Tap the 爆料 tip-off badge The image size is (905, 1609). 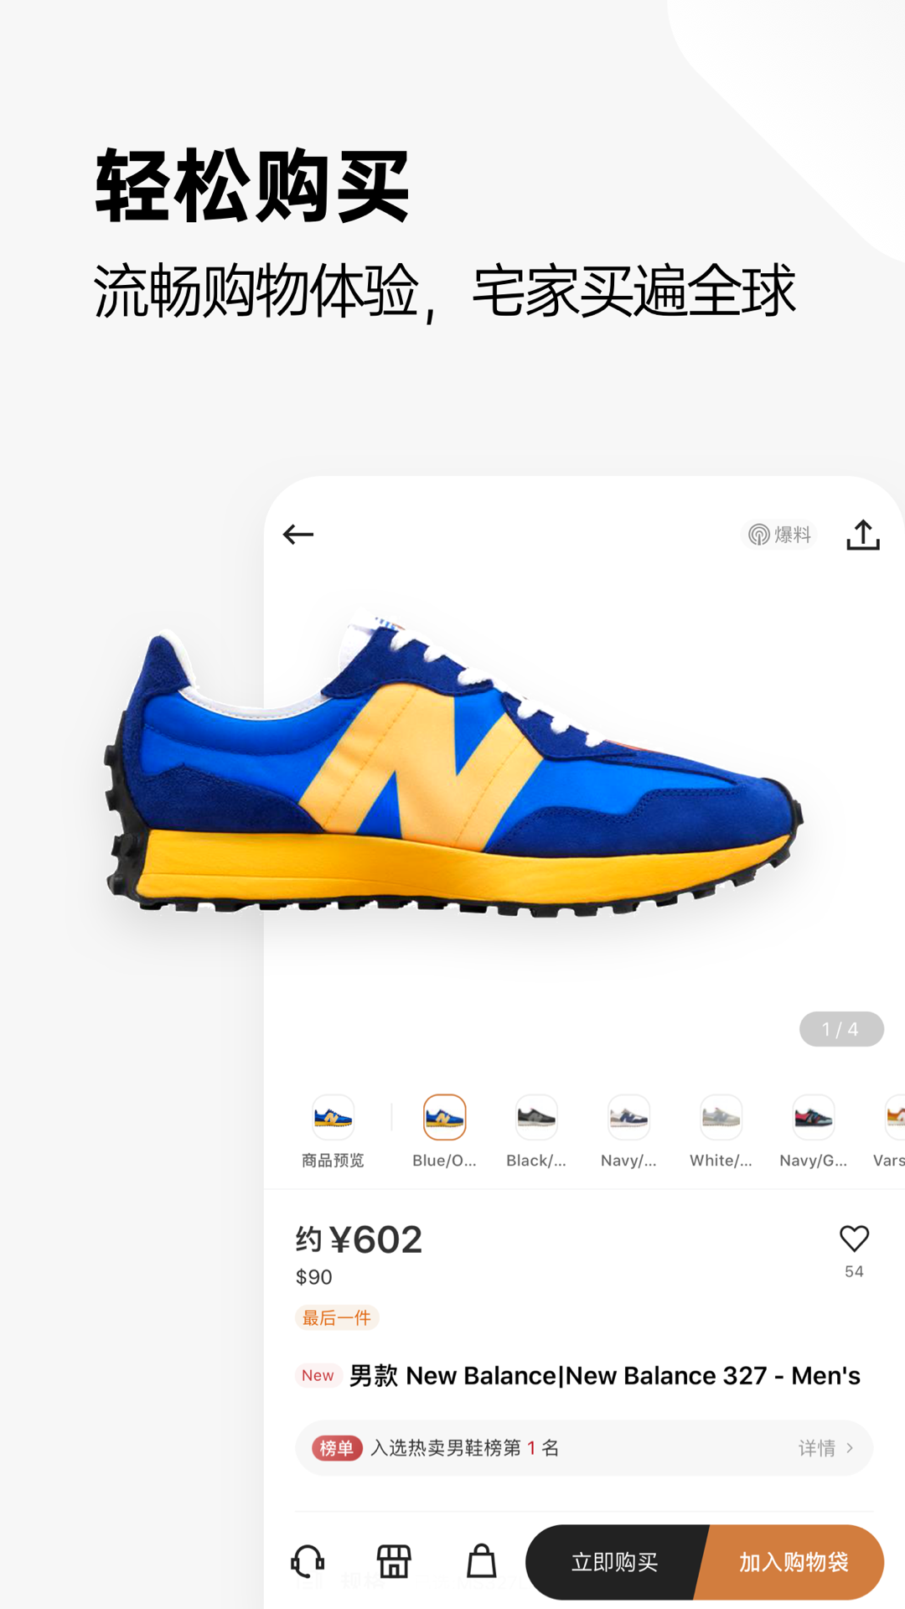(779, 535)
